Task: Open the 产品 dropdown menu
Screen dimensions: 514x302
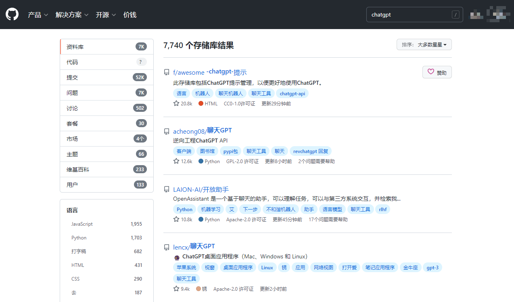Action: pos(38,15)
